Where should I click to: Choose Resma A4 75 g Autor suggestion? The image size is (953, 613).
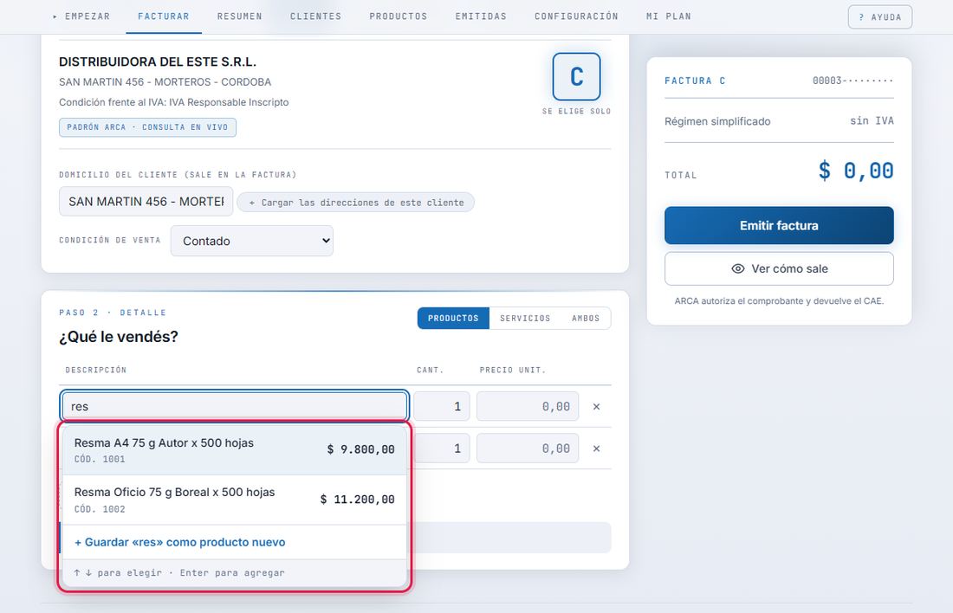pyautogui.click(x=235, y=450)
